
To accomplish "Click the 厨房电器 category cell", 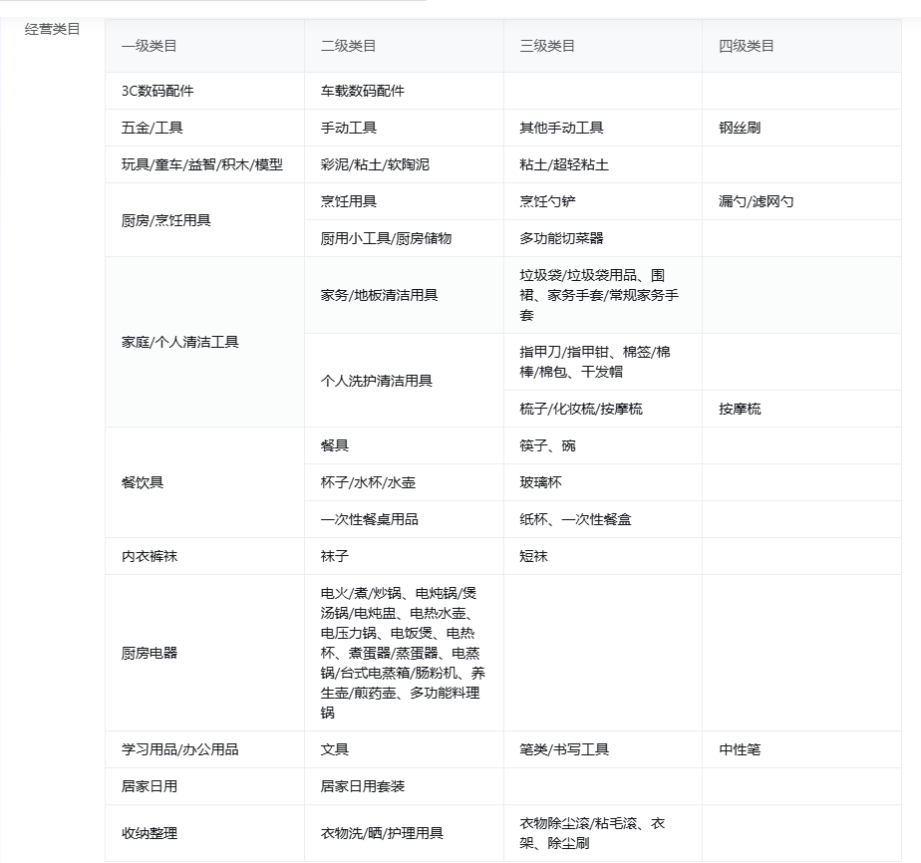I will click(x=150, y=653).
